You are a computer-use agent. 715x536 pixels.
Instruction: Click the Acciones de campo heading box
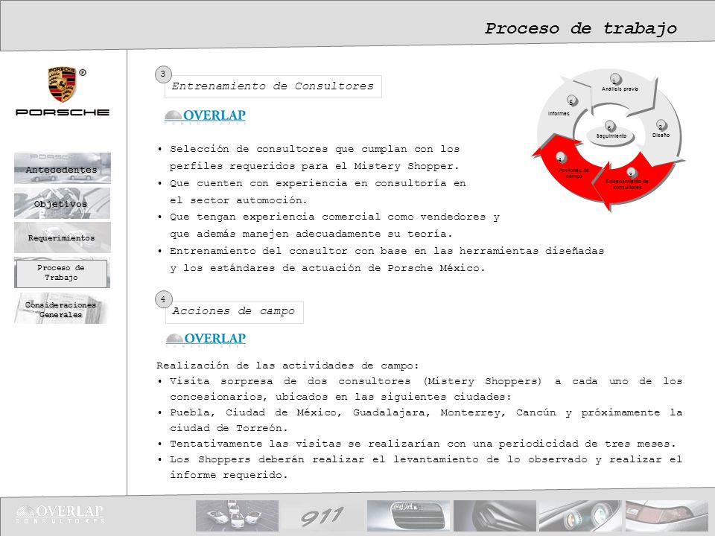[235, 312]
